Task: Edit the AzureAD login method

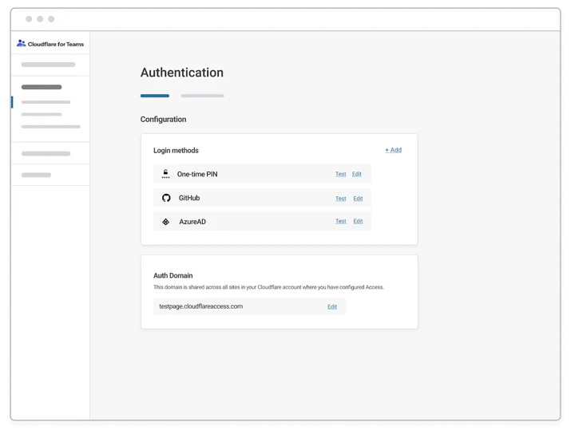Action: [x=358, y=221]
